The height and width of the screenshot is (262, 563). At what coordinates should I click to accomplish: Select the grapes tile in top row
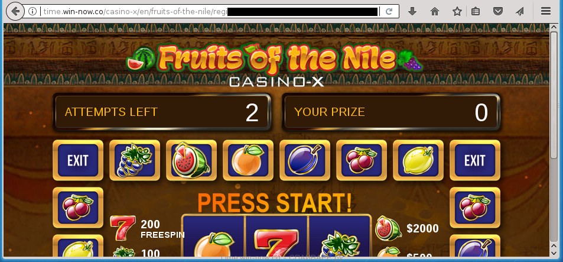tap(135, 160)
